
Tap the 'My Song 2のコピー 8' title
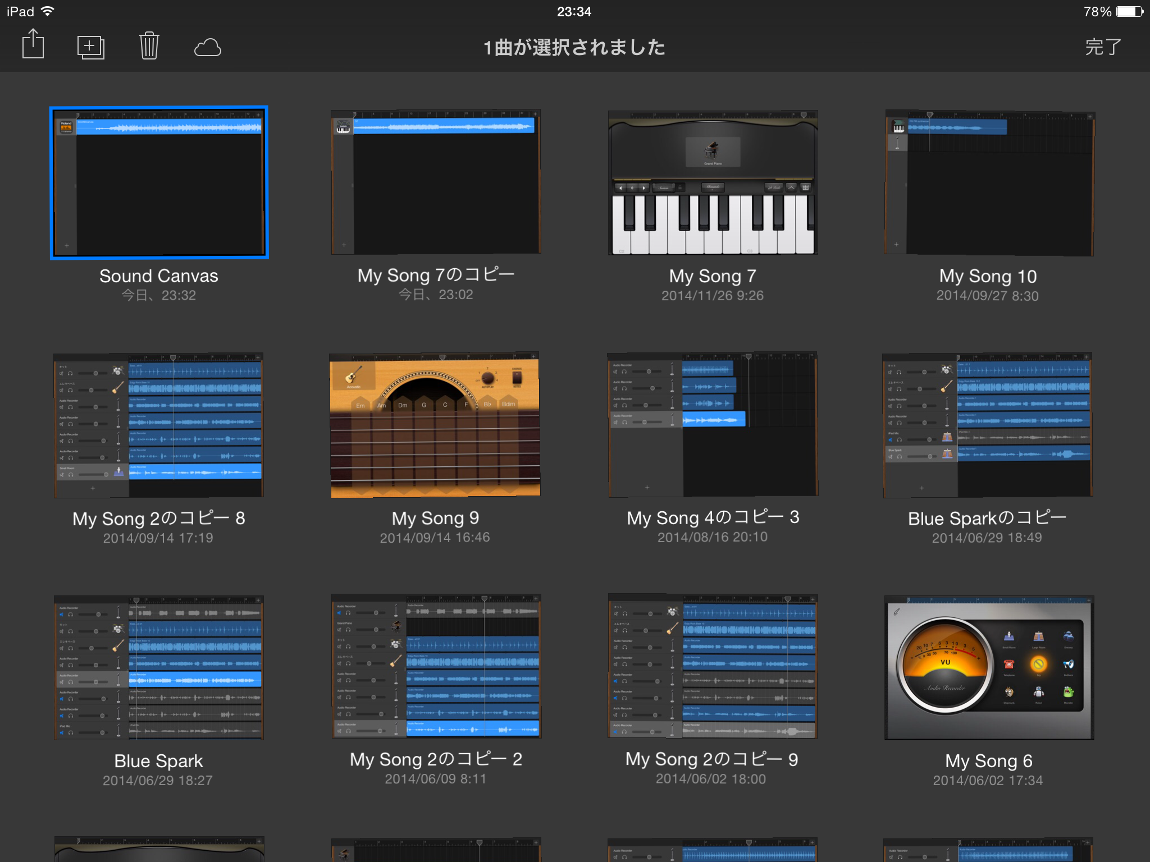pos(159,519)
